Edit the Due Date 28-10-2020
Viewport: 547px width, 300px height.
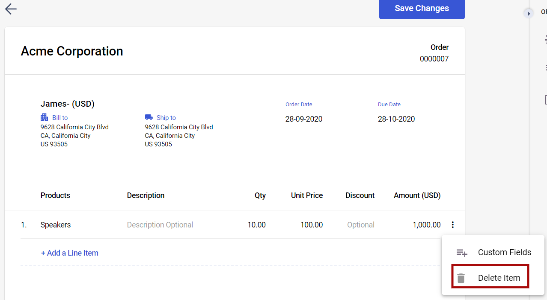(x=396, y=119)
